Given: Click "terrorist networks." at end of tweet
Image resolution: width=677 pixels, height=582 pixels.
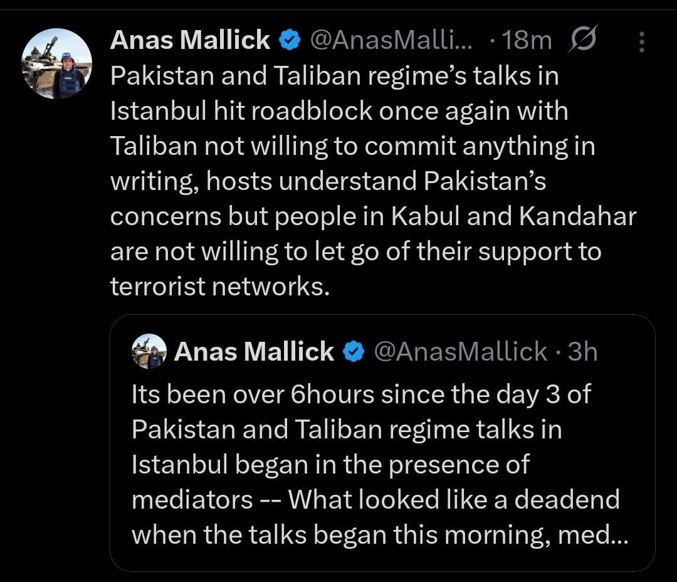Looking at the screenshot, I should click(x=219, y=286).
